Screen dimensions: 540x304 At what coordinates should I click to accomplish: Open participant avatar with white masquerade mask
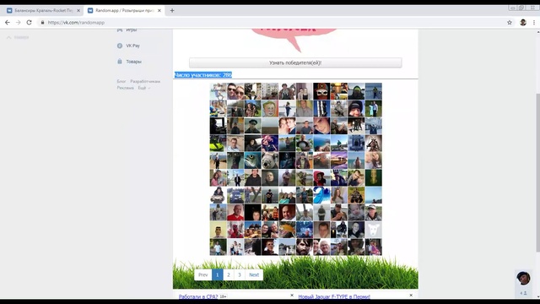point(321,91)
